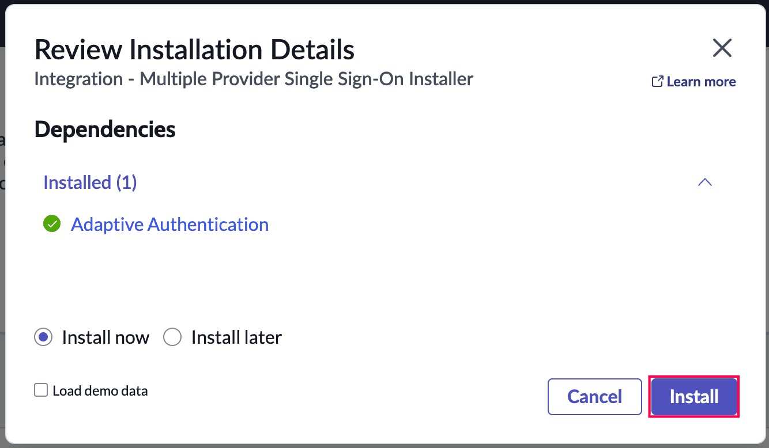Close the Review Installation Details dialog
This screenshot has width=769, height=448.
tap(722, 48)
